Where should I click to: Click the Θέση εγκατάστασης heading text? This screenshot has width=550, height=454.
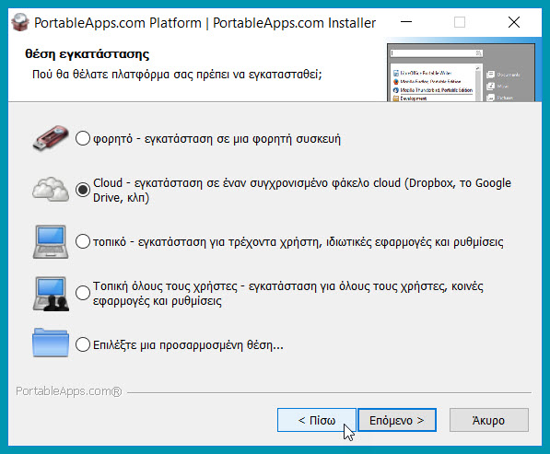click(87, 54)
